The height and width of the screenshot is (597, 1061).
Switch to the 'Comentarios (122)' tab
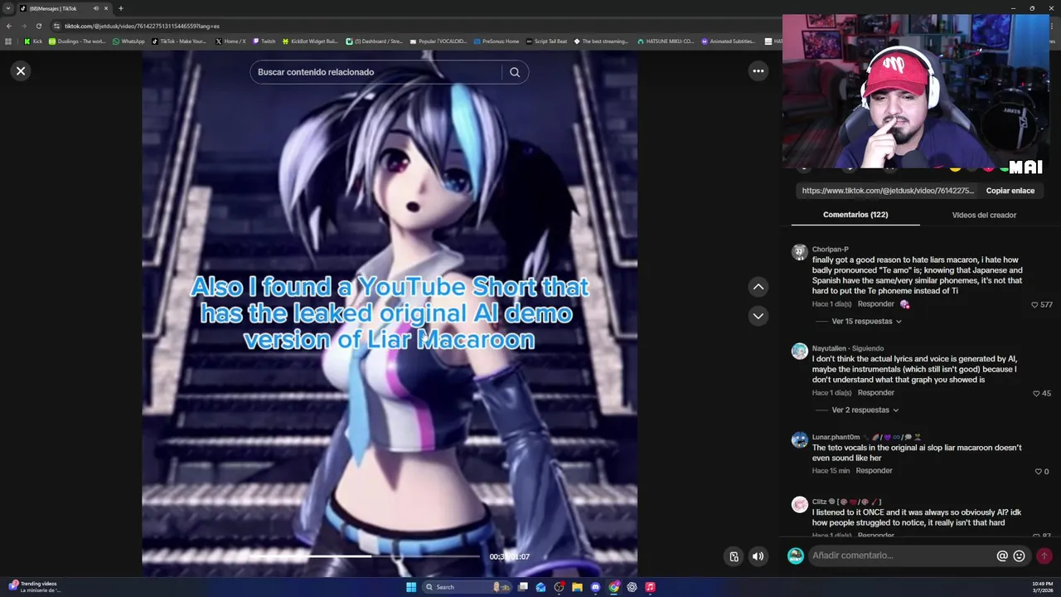[855, 215]
